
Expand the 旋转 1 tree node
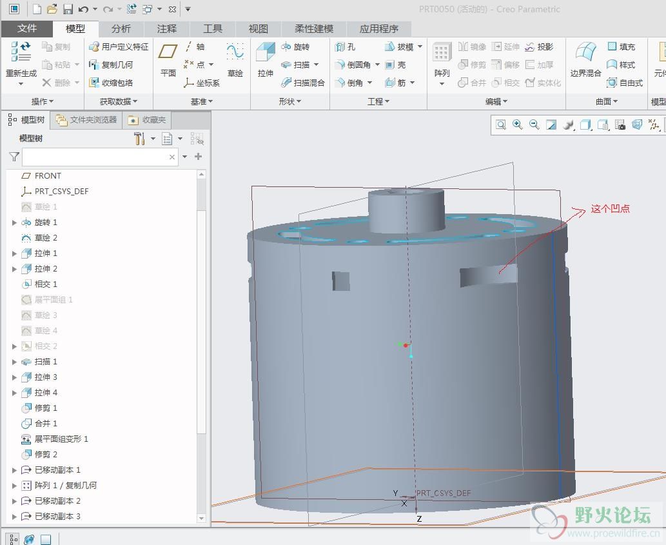pyautogui.click(x=14, y=223)
